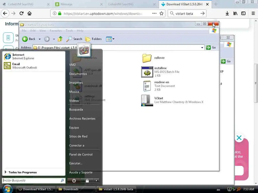Image resolution: width=258 pixels, height=193 pixels.
Task: Select installme batch file
Action: click(160, 72)
